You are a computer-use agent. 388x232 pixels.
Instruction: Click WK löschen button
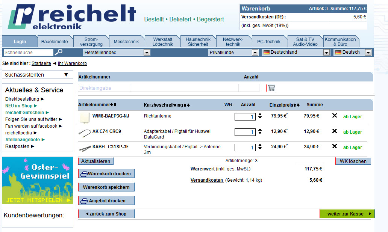353,161
